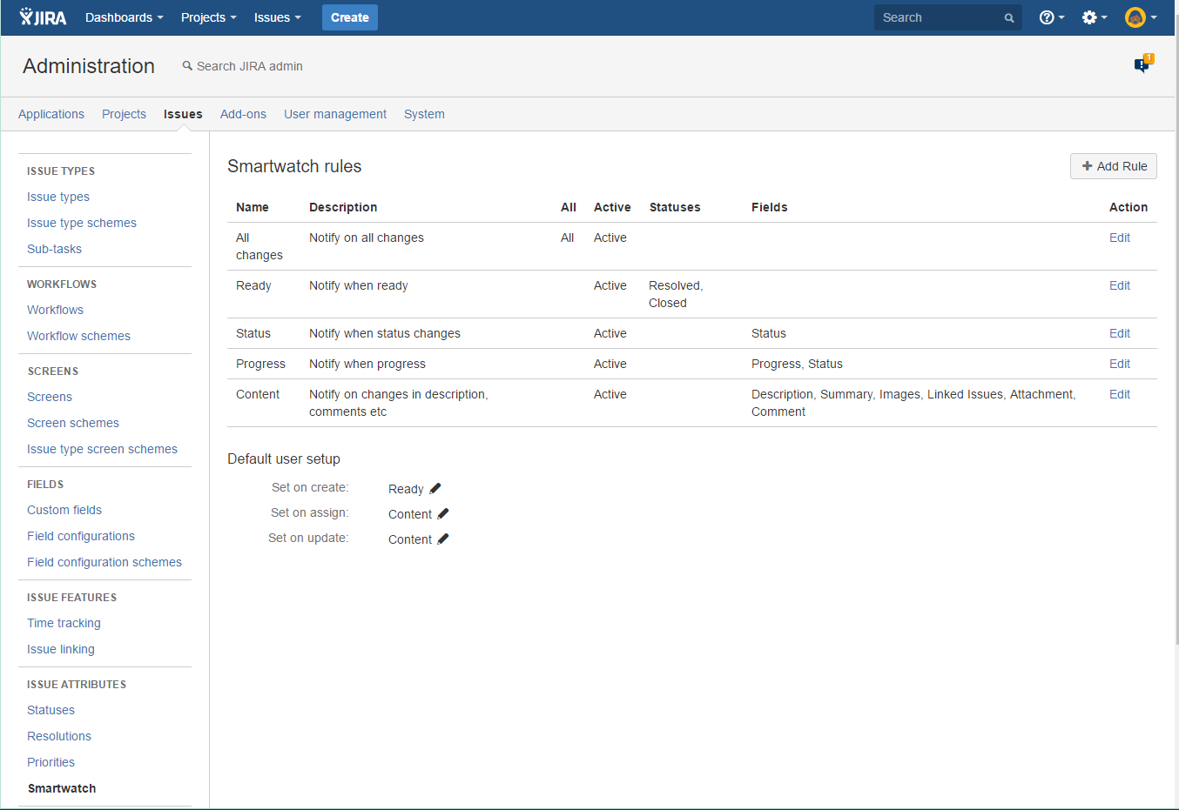
Task: Open the help menu via question mark icon
Action: (x=1048, y=17)
